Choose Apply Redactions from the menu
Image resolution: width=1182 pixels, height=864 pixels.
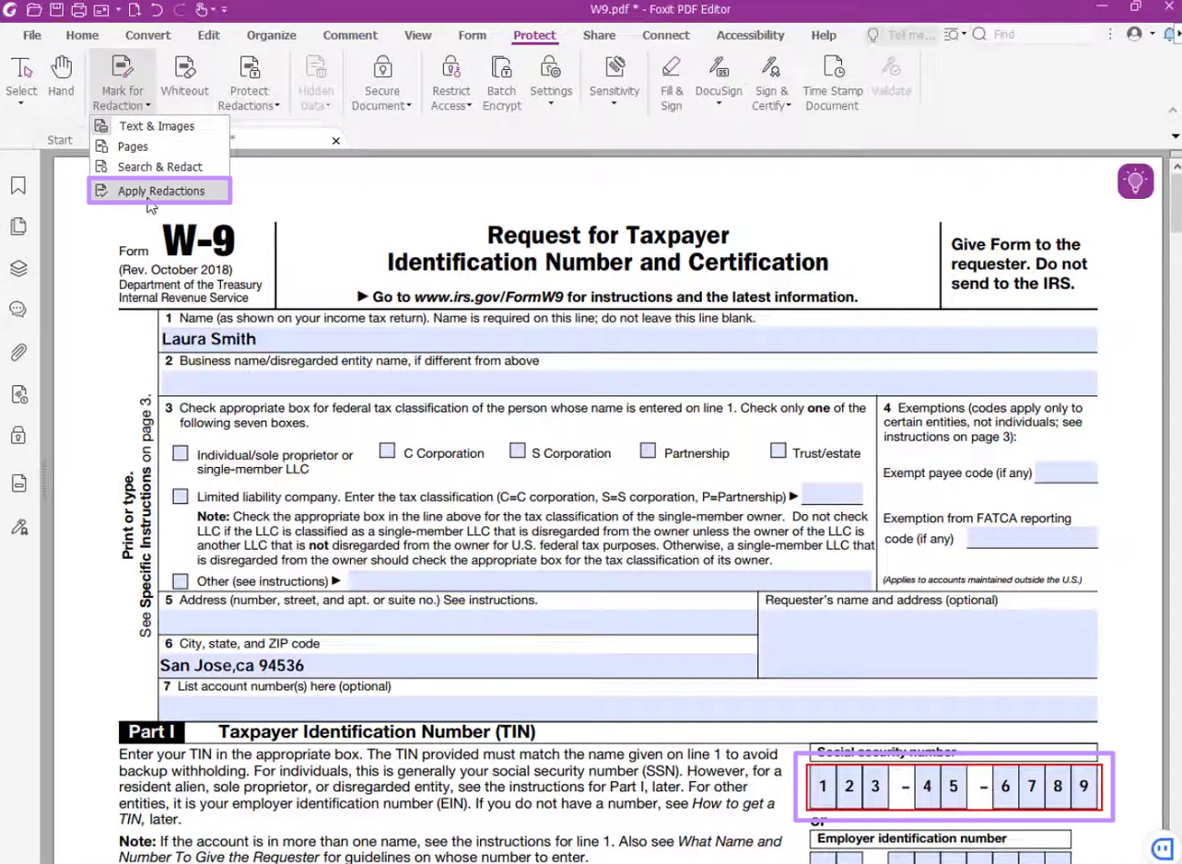[x=161, y=191]
